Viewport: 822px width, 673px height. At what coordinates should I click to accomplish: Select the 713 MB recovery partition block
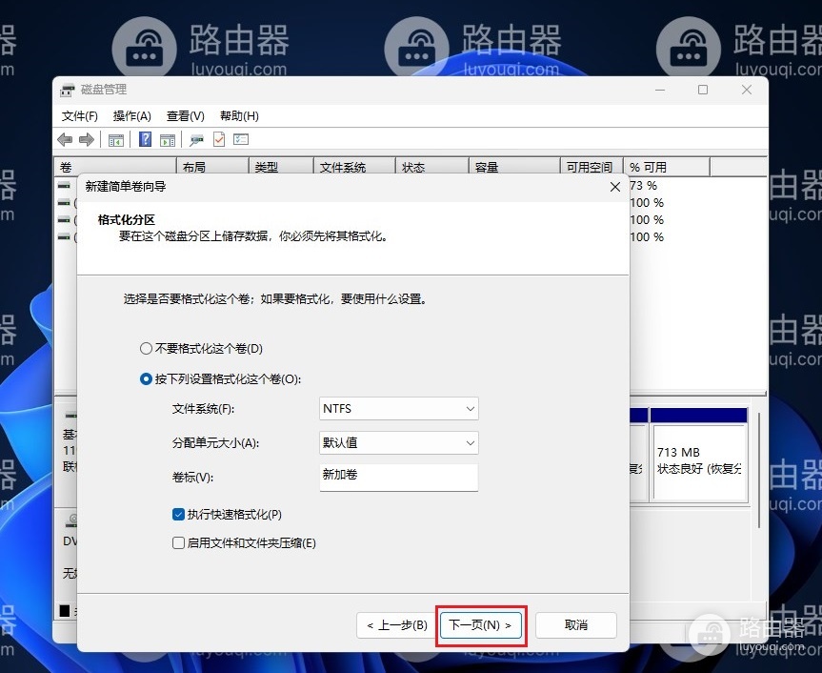[698, 456]
